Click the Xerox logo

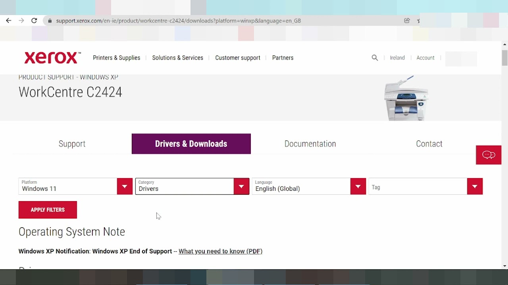52,58
